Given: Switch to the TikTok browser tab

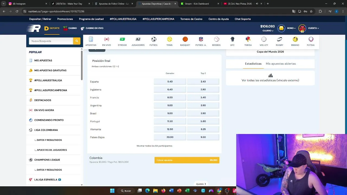Looking at the screenshot, I should click(71, 4).
